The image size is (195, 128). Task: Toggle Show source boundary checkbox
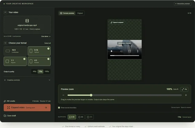(x=59, y=108)
